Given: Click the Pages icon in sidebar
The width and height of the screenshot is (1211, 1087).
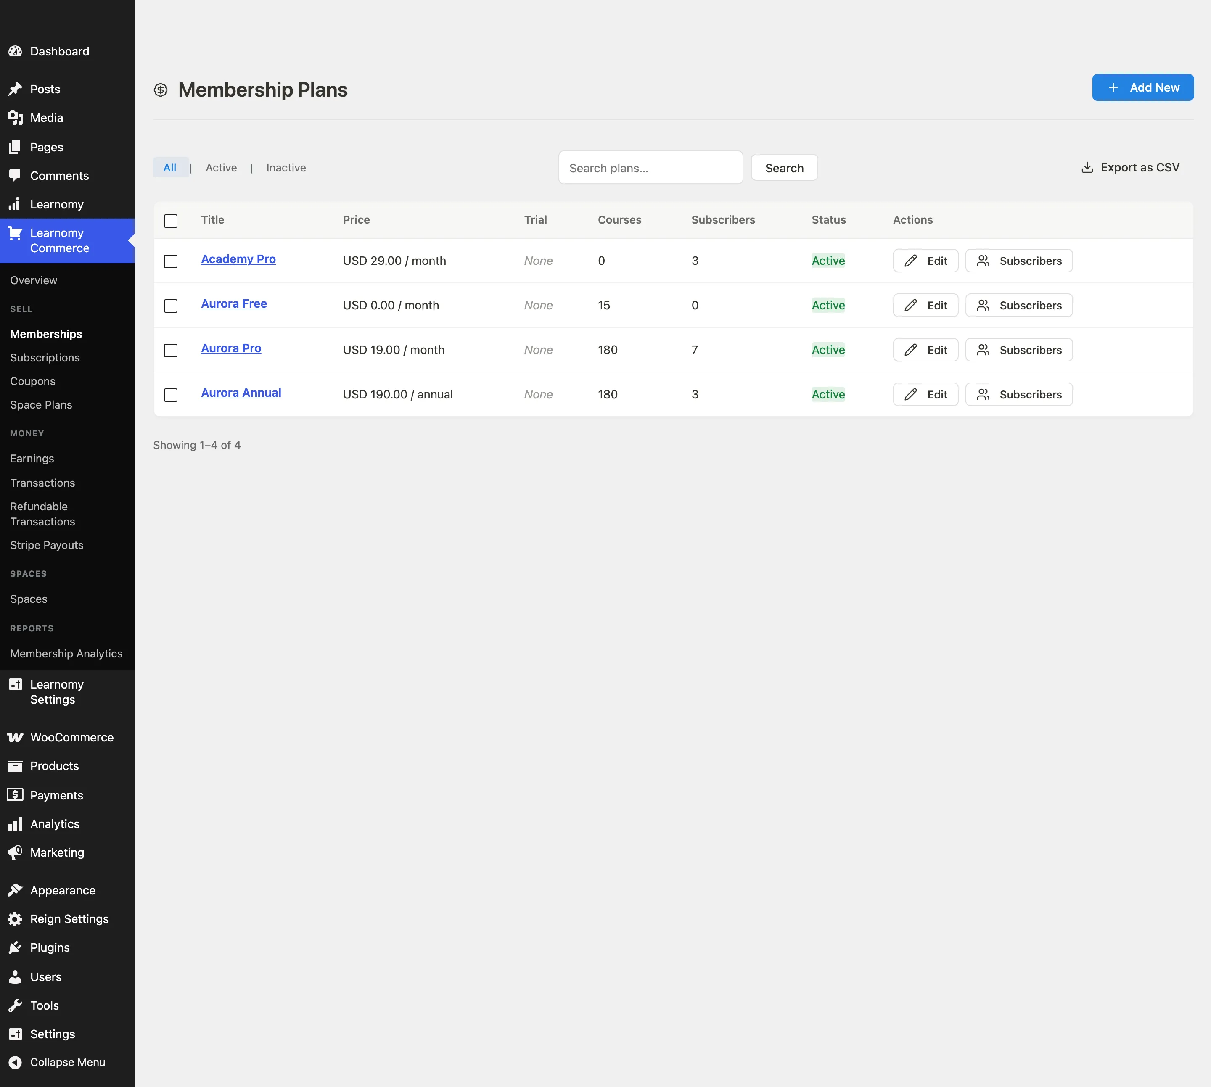Looking at the screenshot, I should 15,147.
